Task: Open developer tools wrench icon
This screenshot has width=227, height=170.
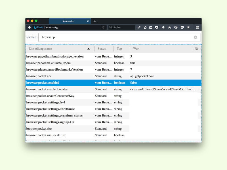Action: 139,27
